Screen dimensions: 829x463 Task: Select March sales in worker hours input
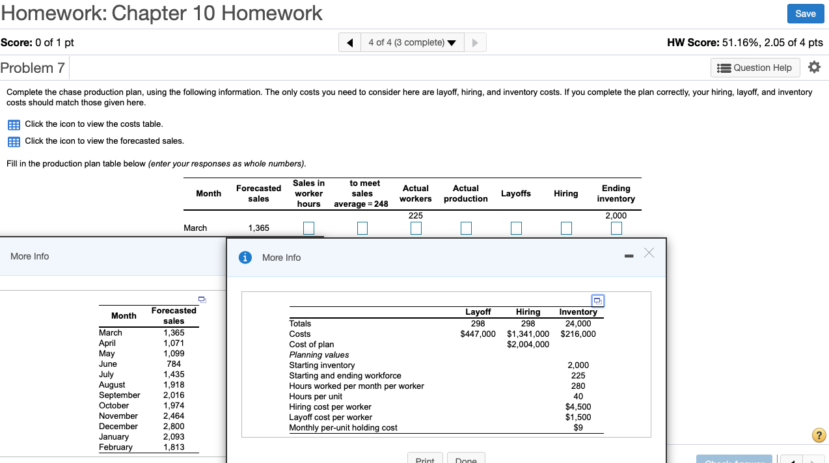(308, 228)
